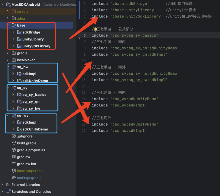Click ':base:unitySdkLibrary' string on line 3
This screenshot has width=220, height=196.
pos(137,16)
